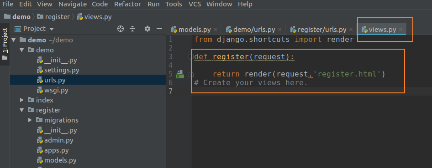Image resolution: width=432 pixels, height=168 pixels.
Task: Select __init__.py under register folder
Action: 88,130
